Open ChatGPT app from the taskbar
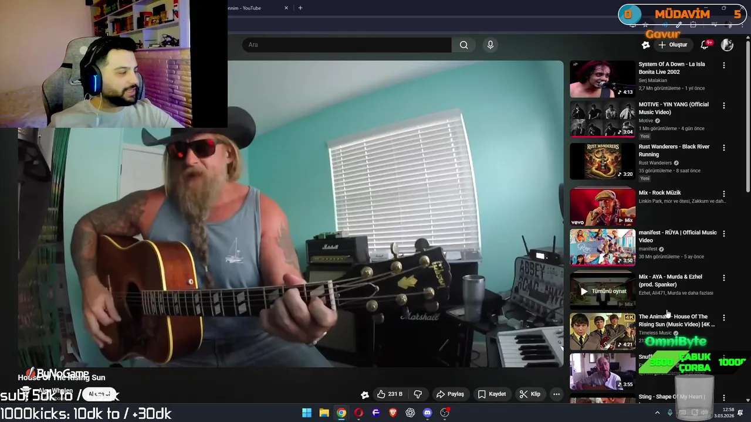 click(x=410, y=413)
